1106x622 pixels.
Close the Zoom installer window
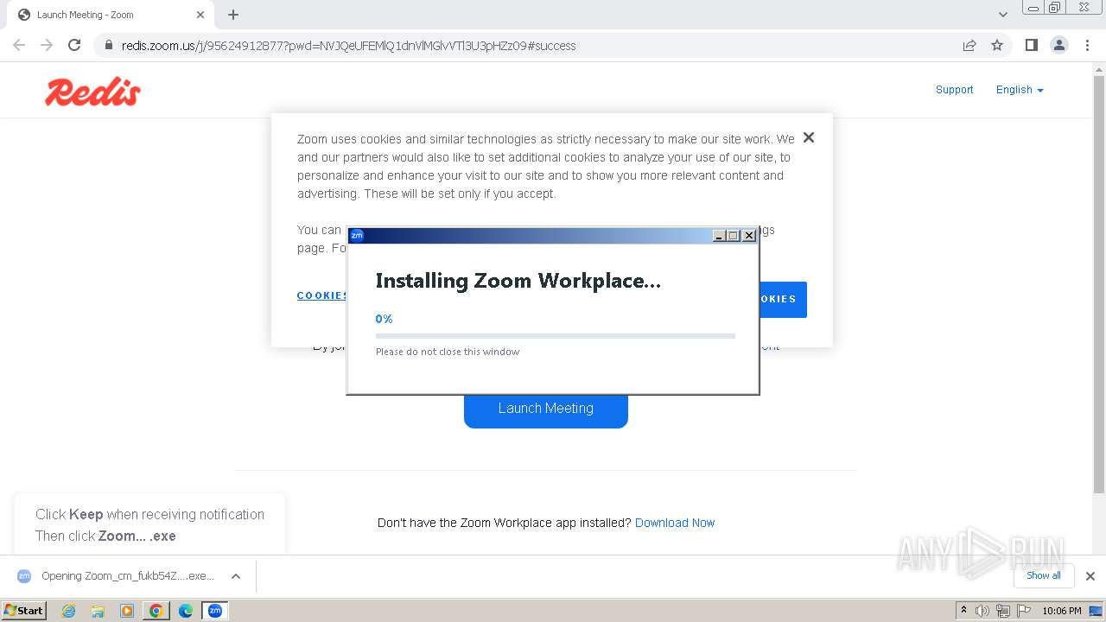tap(749, 235)
